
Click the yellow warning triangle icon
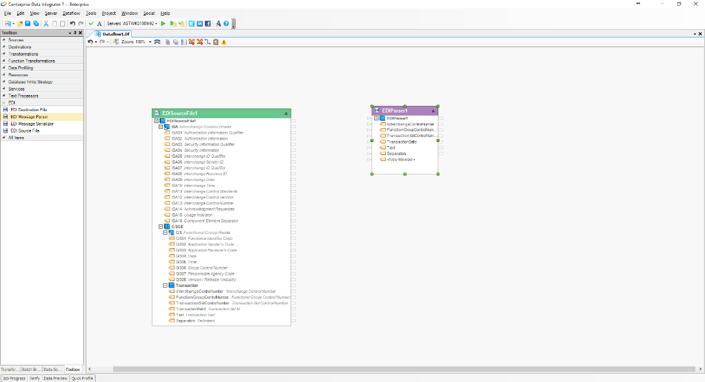tap(224, 42)
